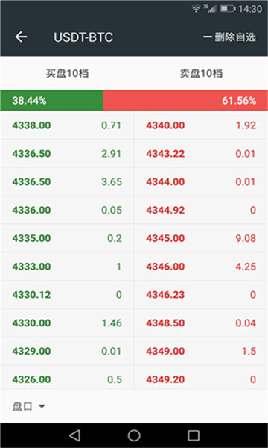
Task: Click the green 38.44% buy ratio bar
Action: [52, 101]
